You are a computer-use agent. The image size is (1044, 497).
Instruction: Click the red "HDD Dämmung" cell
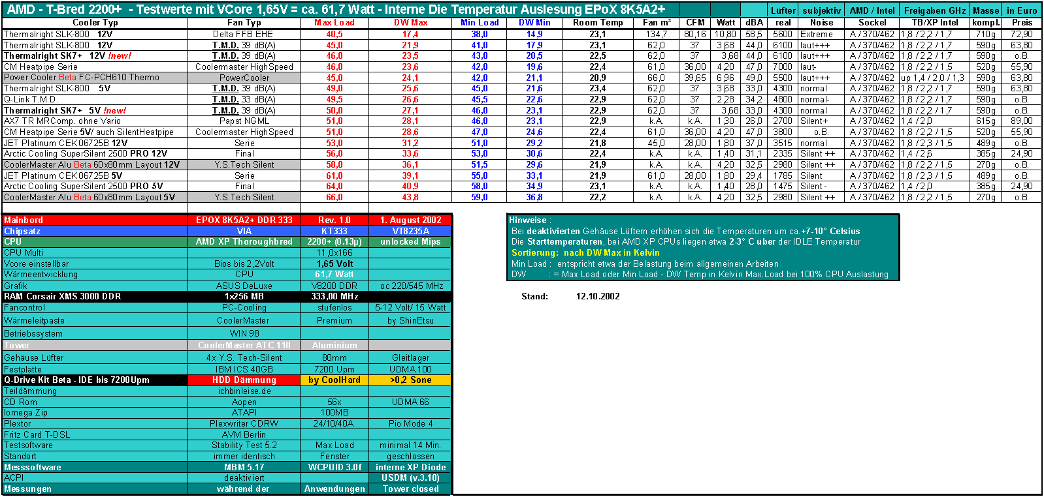pos(244,380)
